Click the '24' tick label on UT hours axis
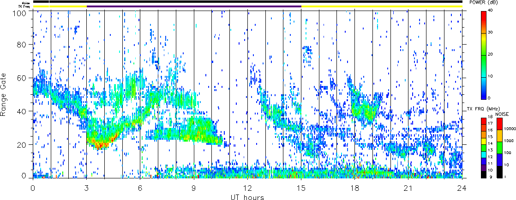Screen dimensions: 516x200 click(462, 189)
